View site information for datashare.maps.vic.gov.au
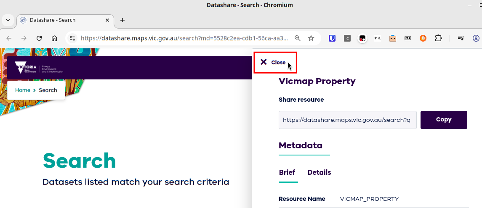 click(x=72, y=38)
